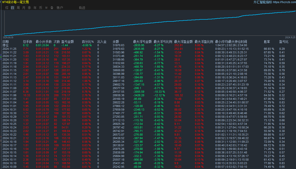Click the -1.44 open position profit
Image resolution: width=296 pixels, height=169 pixels.
(65, 45)
